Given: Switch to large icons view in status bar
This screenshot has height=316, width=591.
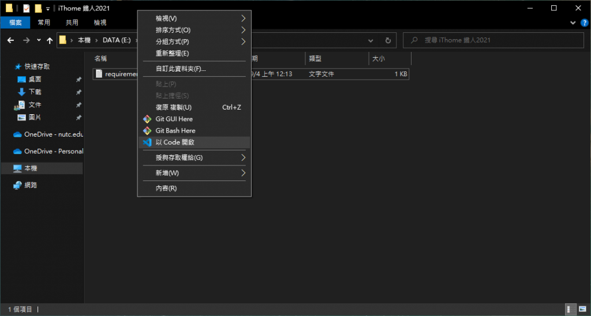Looking at the screenshot, I should tap(582, 310).
